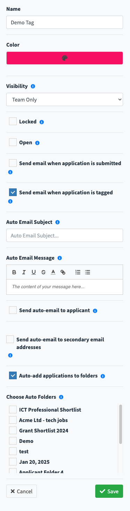The height and width of the screenshot is (511, 130).
Task: Toggle strikethrough in the email message toolbar
Action: [x=43, y=272]
